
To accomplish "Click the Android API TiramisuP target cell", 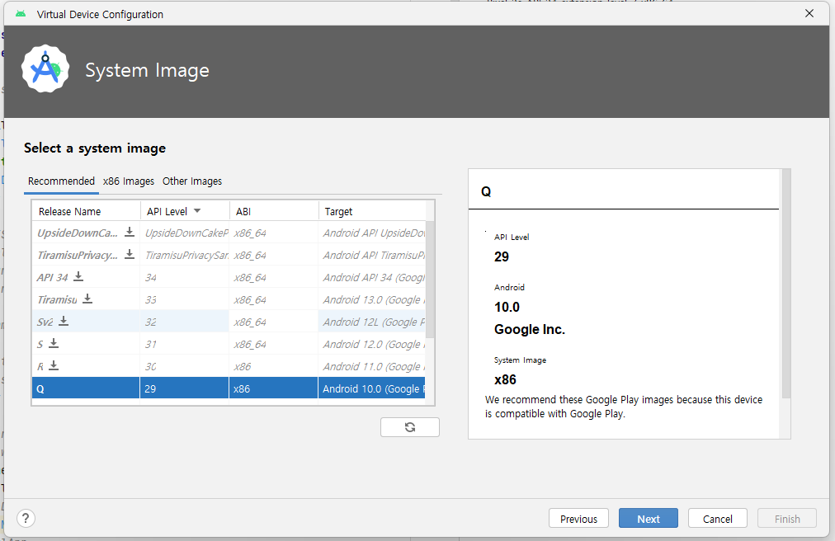I will tap(372, 255).
